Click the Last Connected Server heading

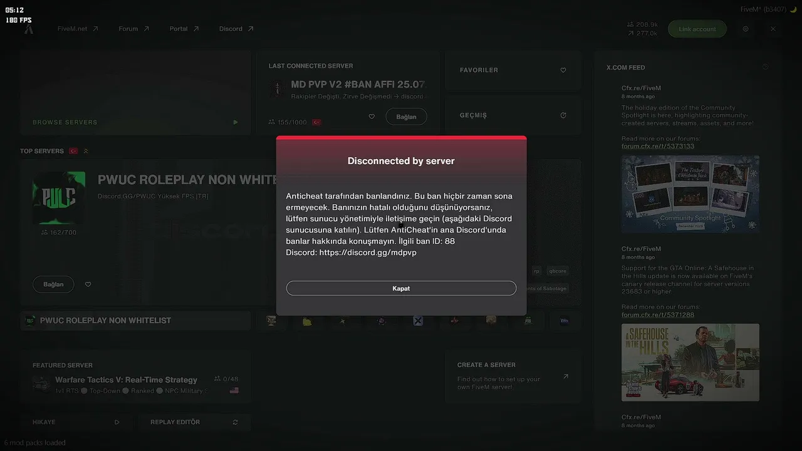click(x=311, y=66)
